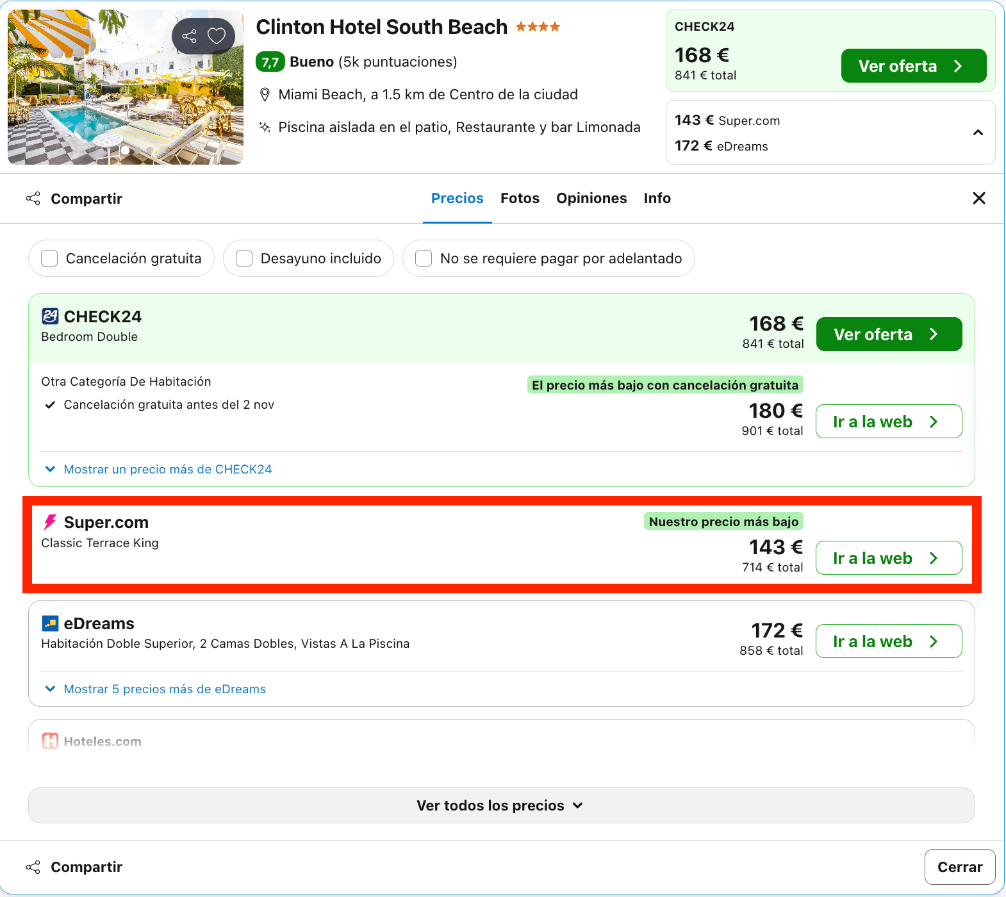Click the sparkle icon beside Piscina aislada
The height and width of the screenshot is (897, 1006).
[265, 127]
